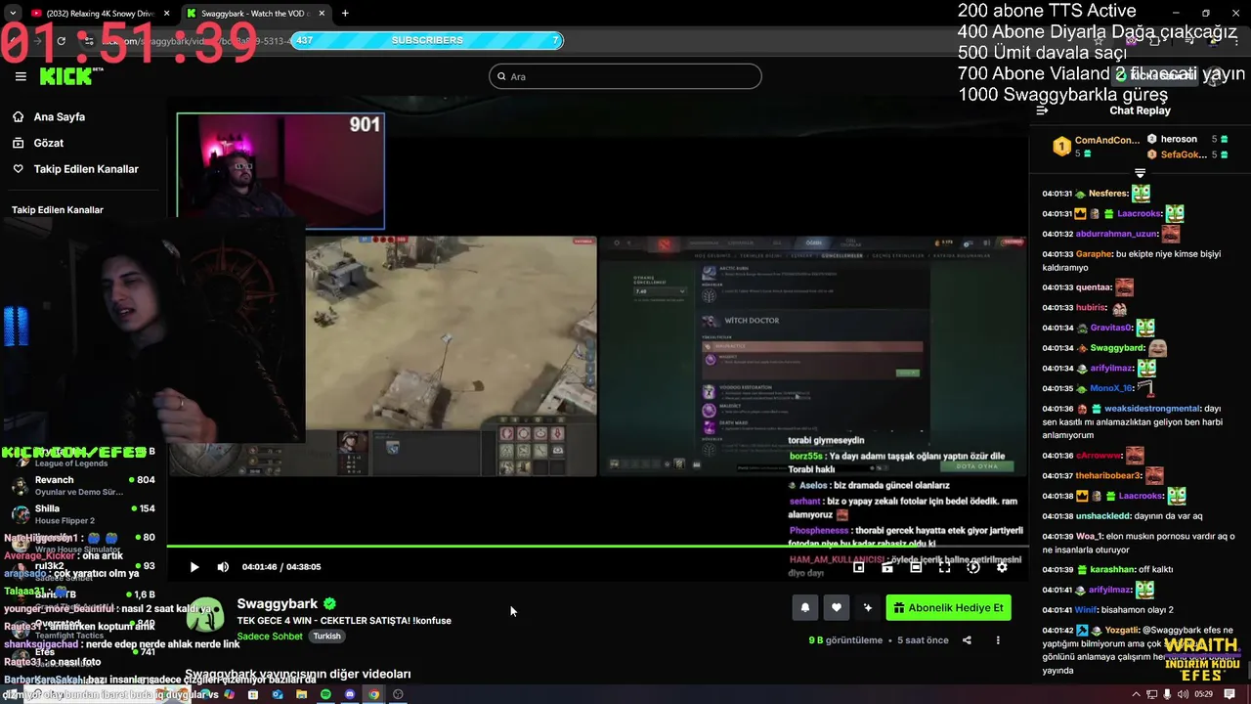Viewport: 1251px width, 704px height.
Task: Click the SefaGok leaderboard entry
Action: click(x=1186, y=154)
